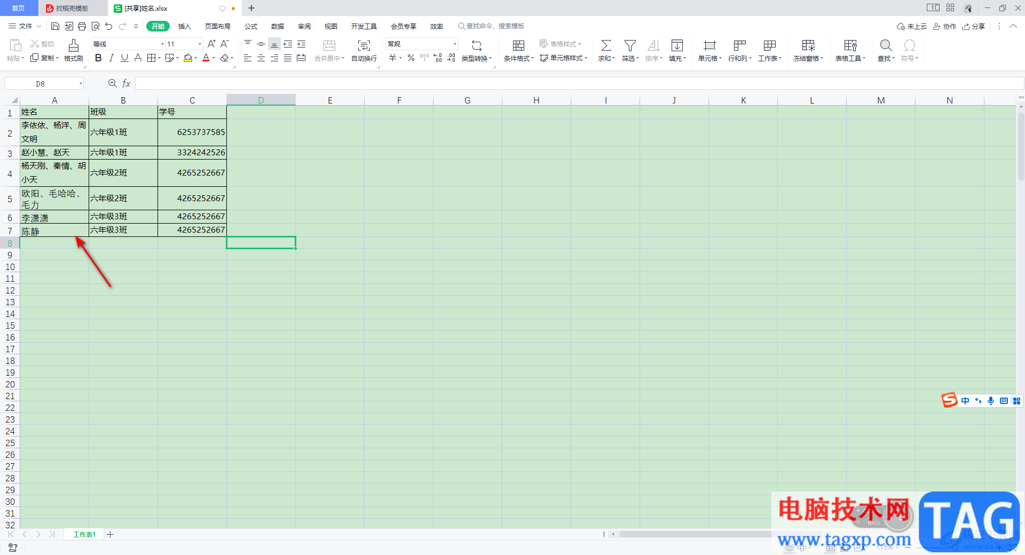1025x555 pixels.
Task: Open the File (文件) menu
Action: click(25, 26)
